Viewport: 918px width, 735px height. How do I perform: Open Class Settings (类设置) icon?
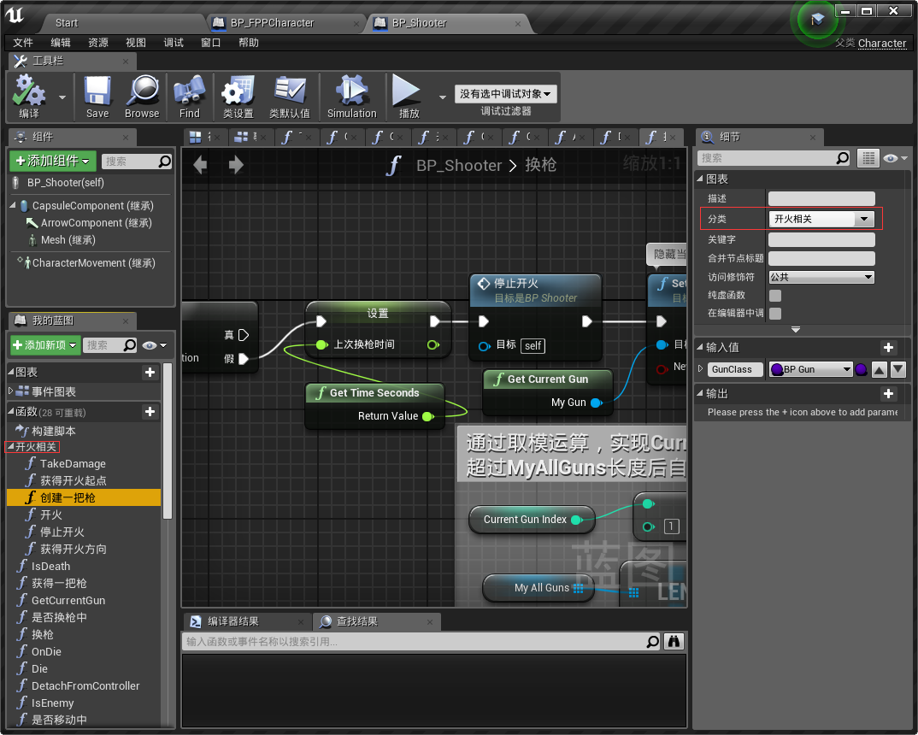pyautogui.click(x=238, y=97)
